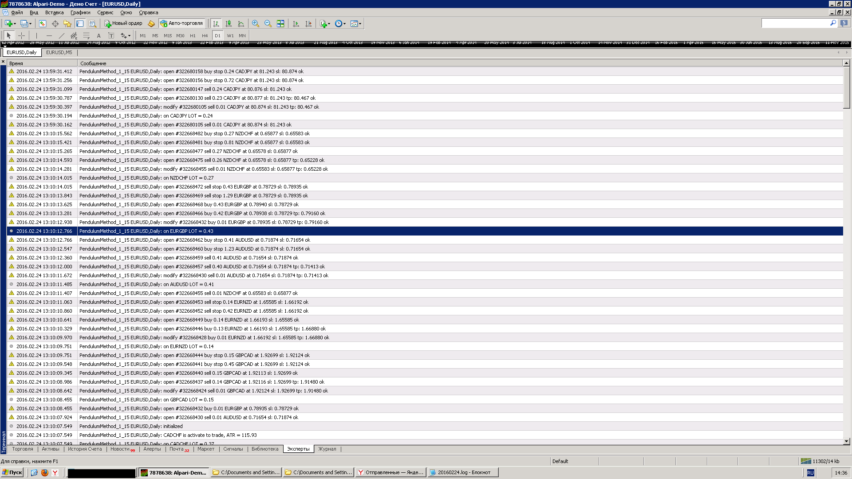Screen dimensions: 852x479
Task: Open a new chart window
Action: click(x=8, y=24)
